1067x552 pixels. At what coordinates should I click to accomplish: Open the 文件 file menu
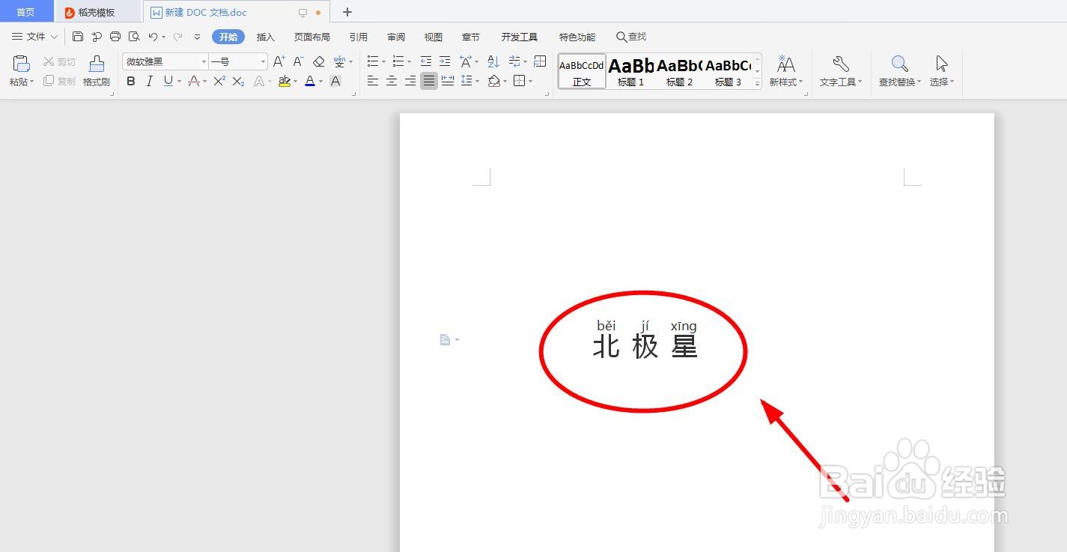coord(34,37)
